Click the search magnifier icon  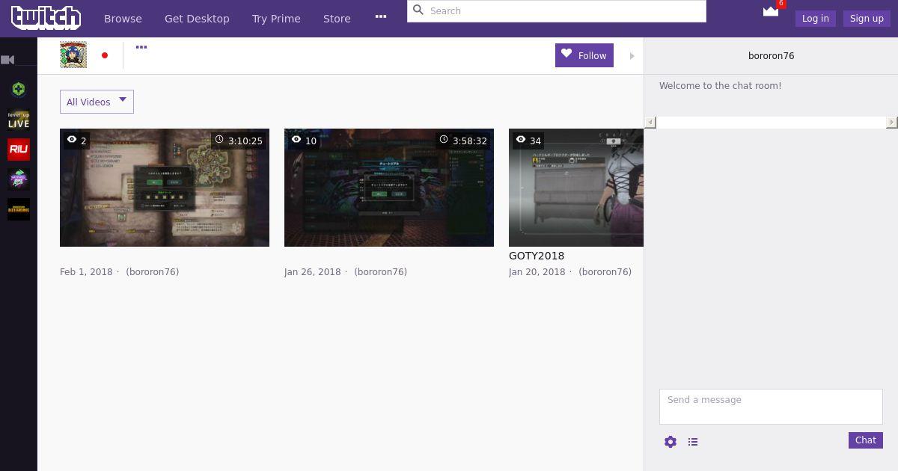click(418, 10)
